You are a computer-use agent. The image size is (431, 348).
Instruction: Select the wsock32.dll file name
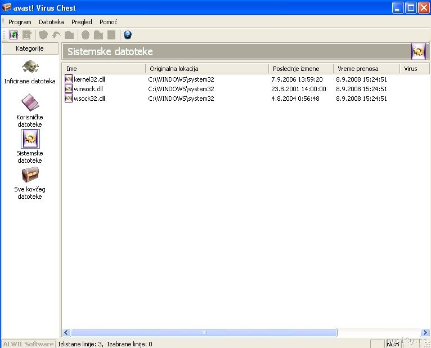[89, 99]
